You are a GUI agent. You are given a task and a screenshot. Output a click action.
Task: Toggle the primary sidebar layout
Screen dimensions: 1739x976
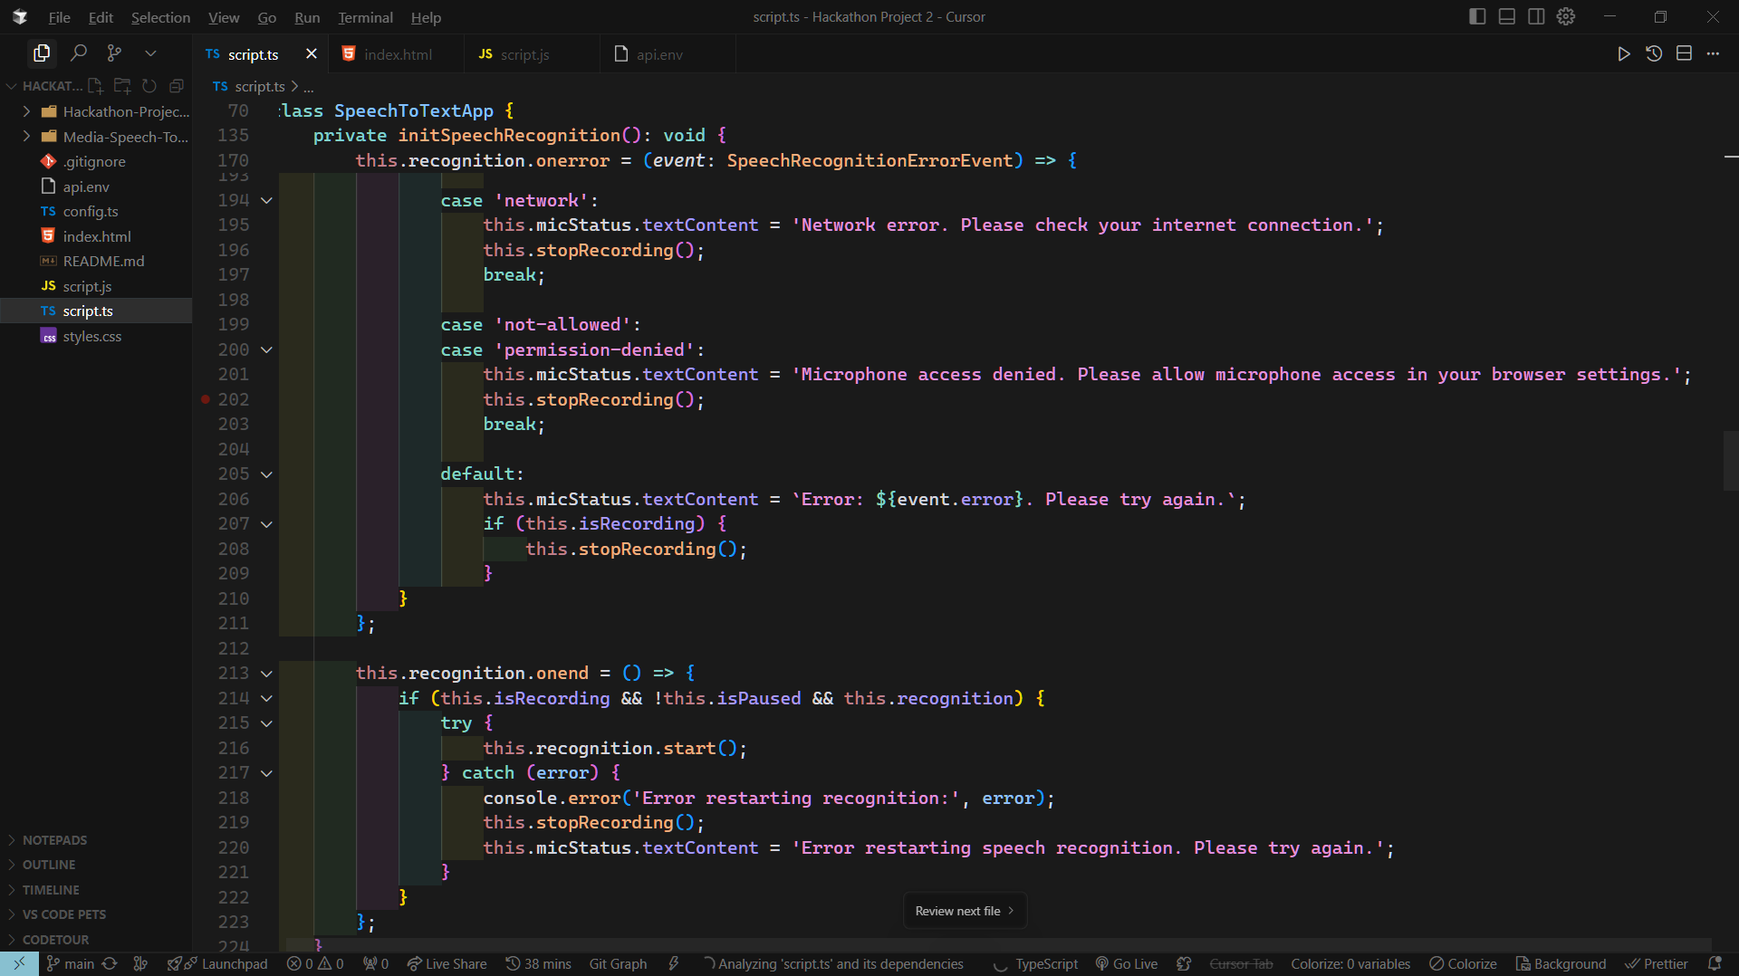click(x=1477, y=17)
